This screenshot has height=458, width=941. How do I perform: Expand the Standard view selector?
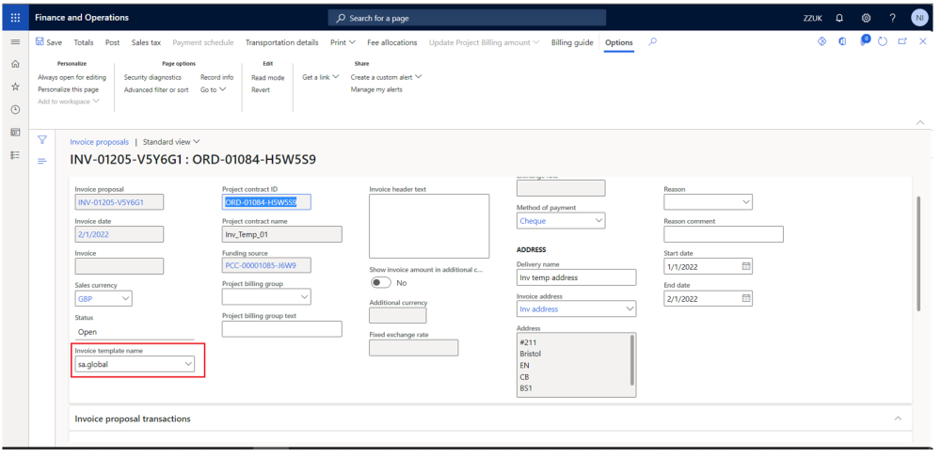pyautogui.click(x=171, y=142)
